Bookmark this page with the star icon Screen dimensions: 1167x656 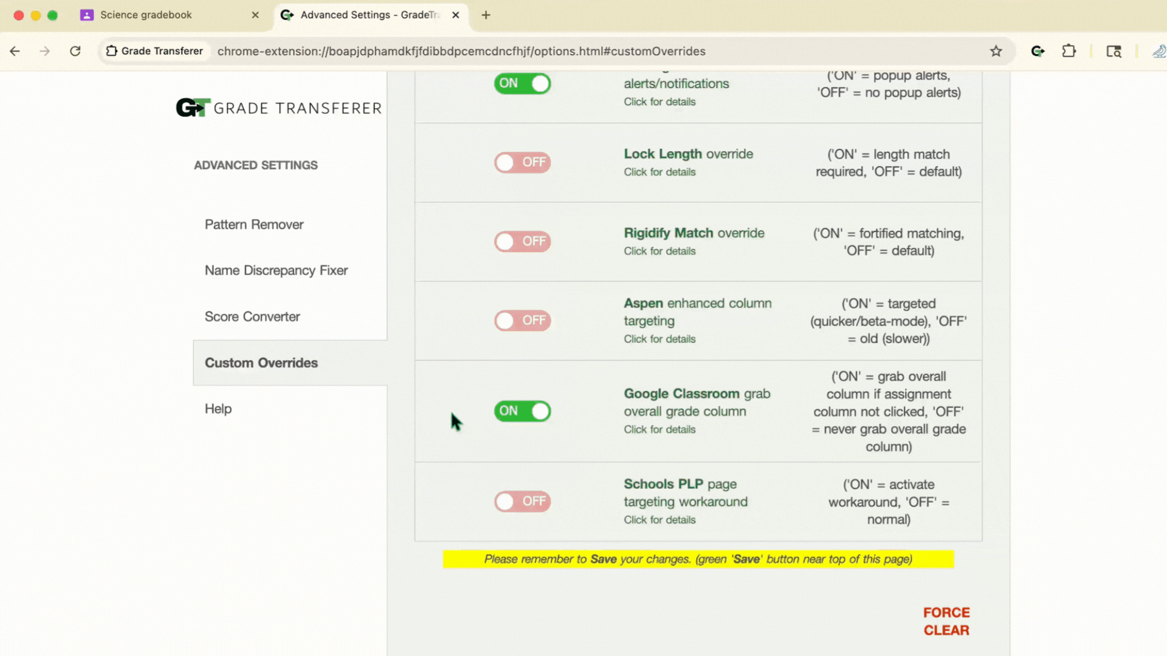[996, 51]
